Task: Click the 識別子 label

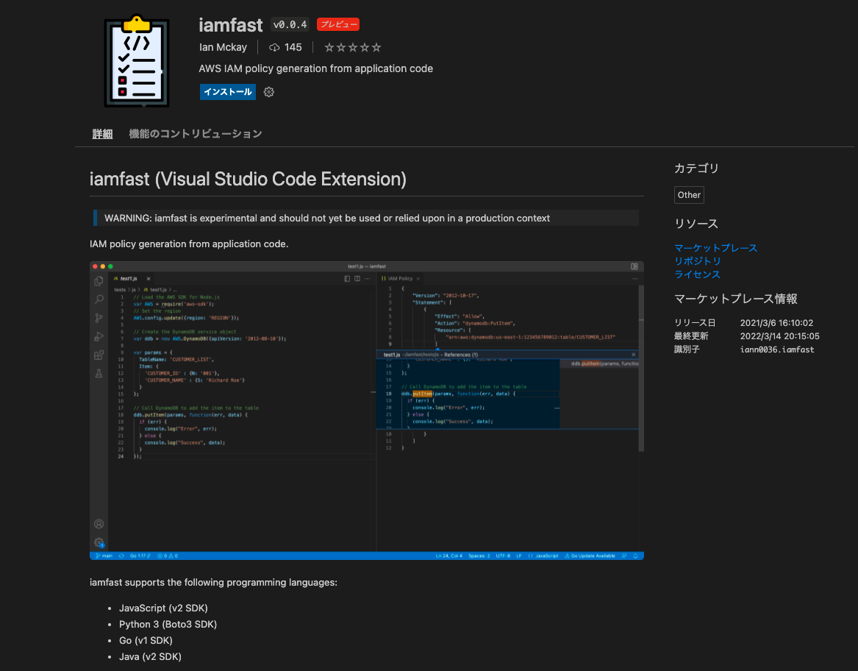Action: click(687, 349)
